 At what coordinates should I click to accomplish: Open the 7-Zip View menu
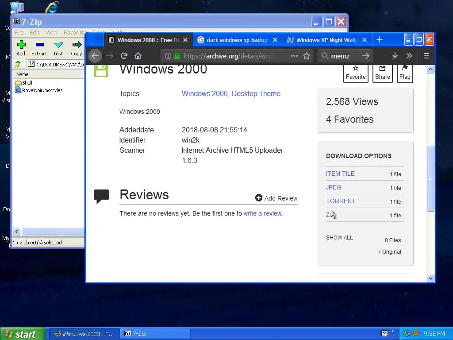point(51,32)
